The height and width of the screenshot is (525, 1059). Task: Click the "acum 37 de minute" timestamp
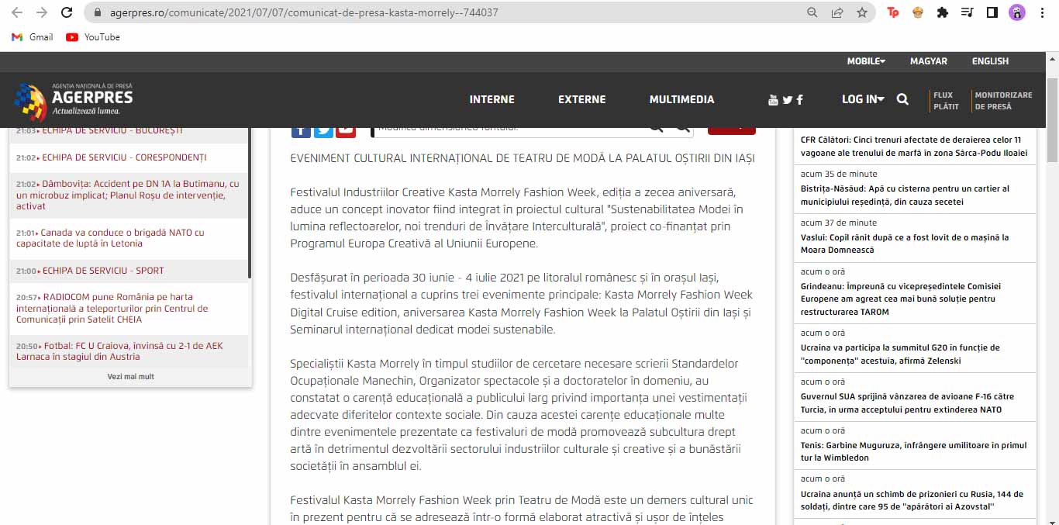[839, 223]
